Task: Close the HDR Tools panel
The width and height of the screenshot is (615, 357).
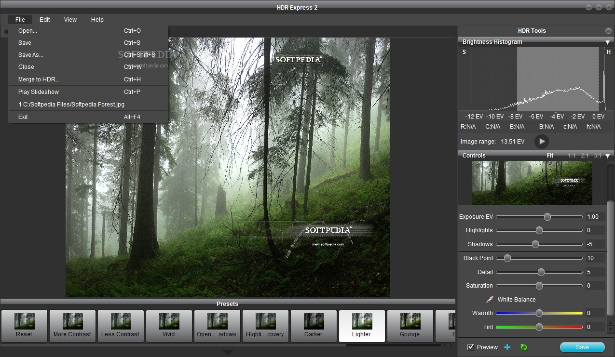Action: click(608, 31)
